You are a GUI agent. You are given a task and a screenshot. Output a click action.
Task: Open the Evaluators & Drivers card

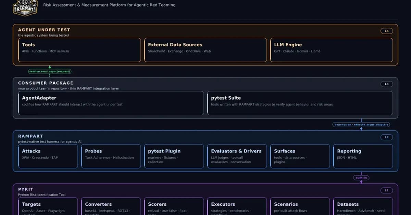click(x=237, y=156)
